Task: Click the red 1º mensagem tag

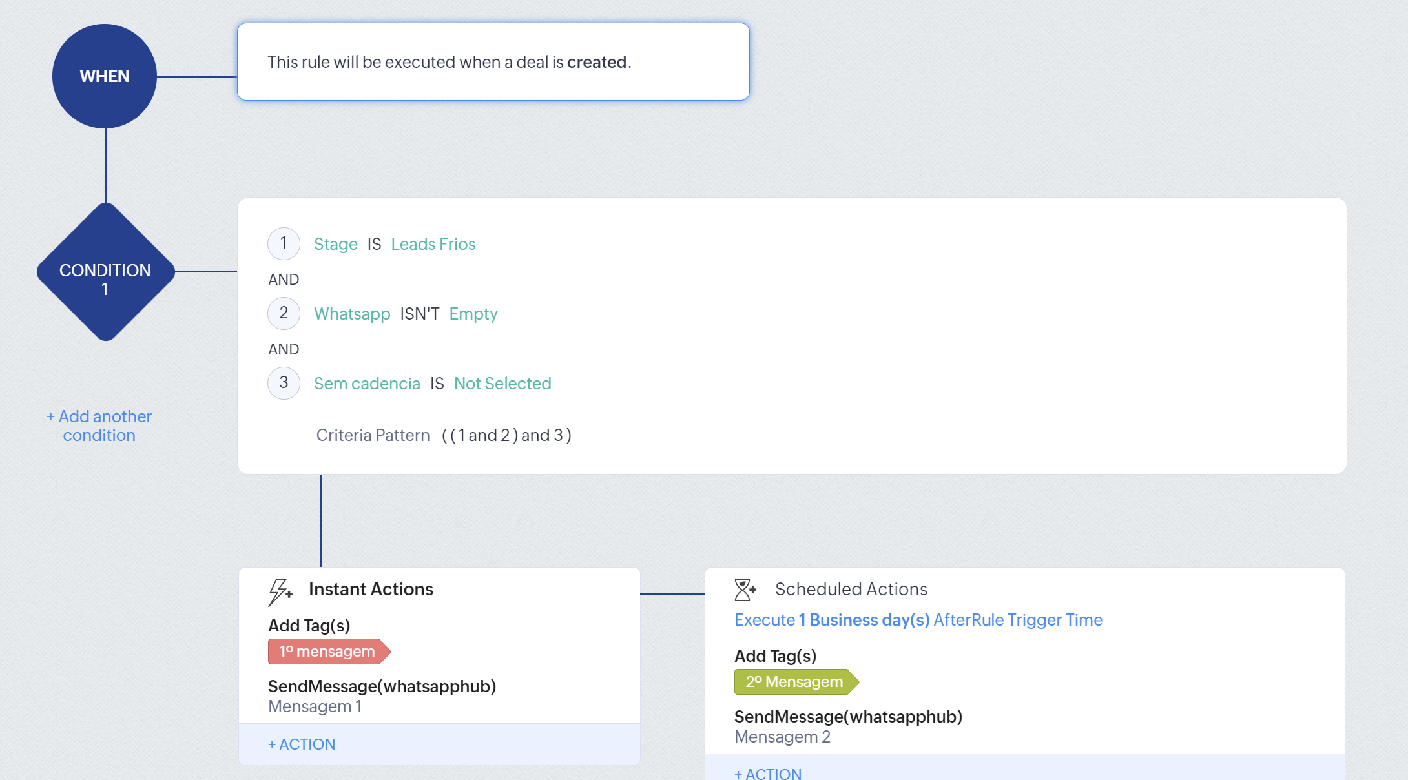Action: click(328, 652)
